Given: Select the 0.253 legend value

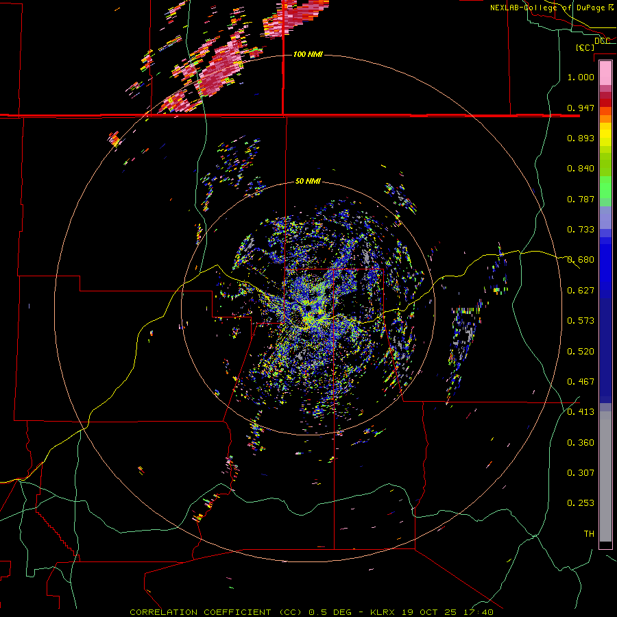Looking at the screenshot, I should [x=581, y=503].
